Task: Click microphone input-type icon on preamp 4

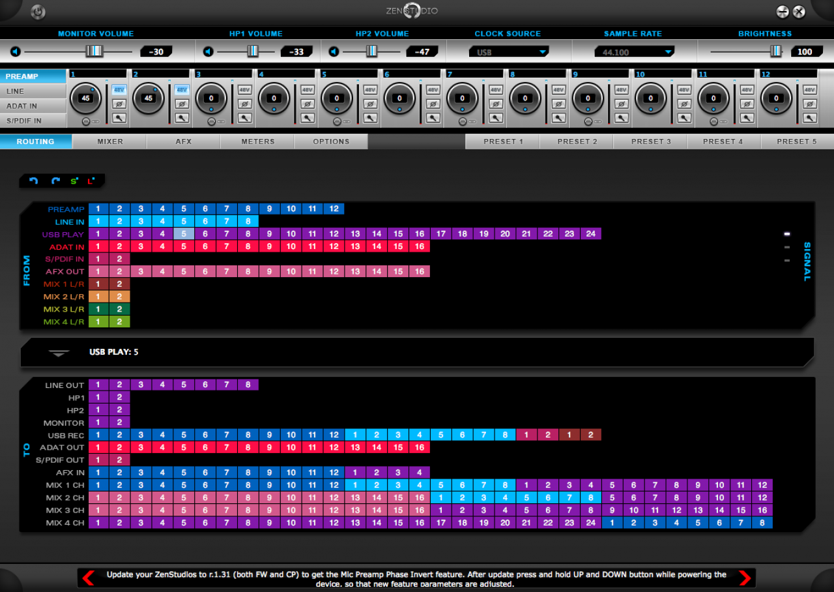Action: (x=308, y=118)
